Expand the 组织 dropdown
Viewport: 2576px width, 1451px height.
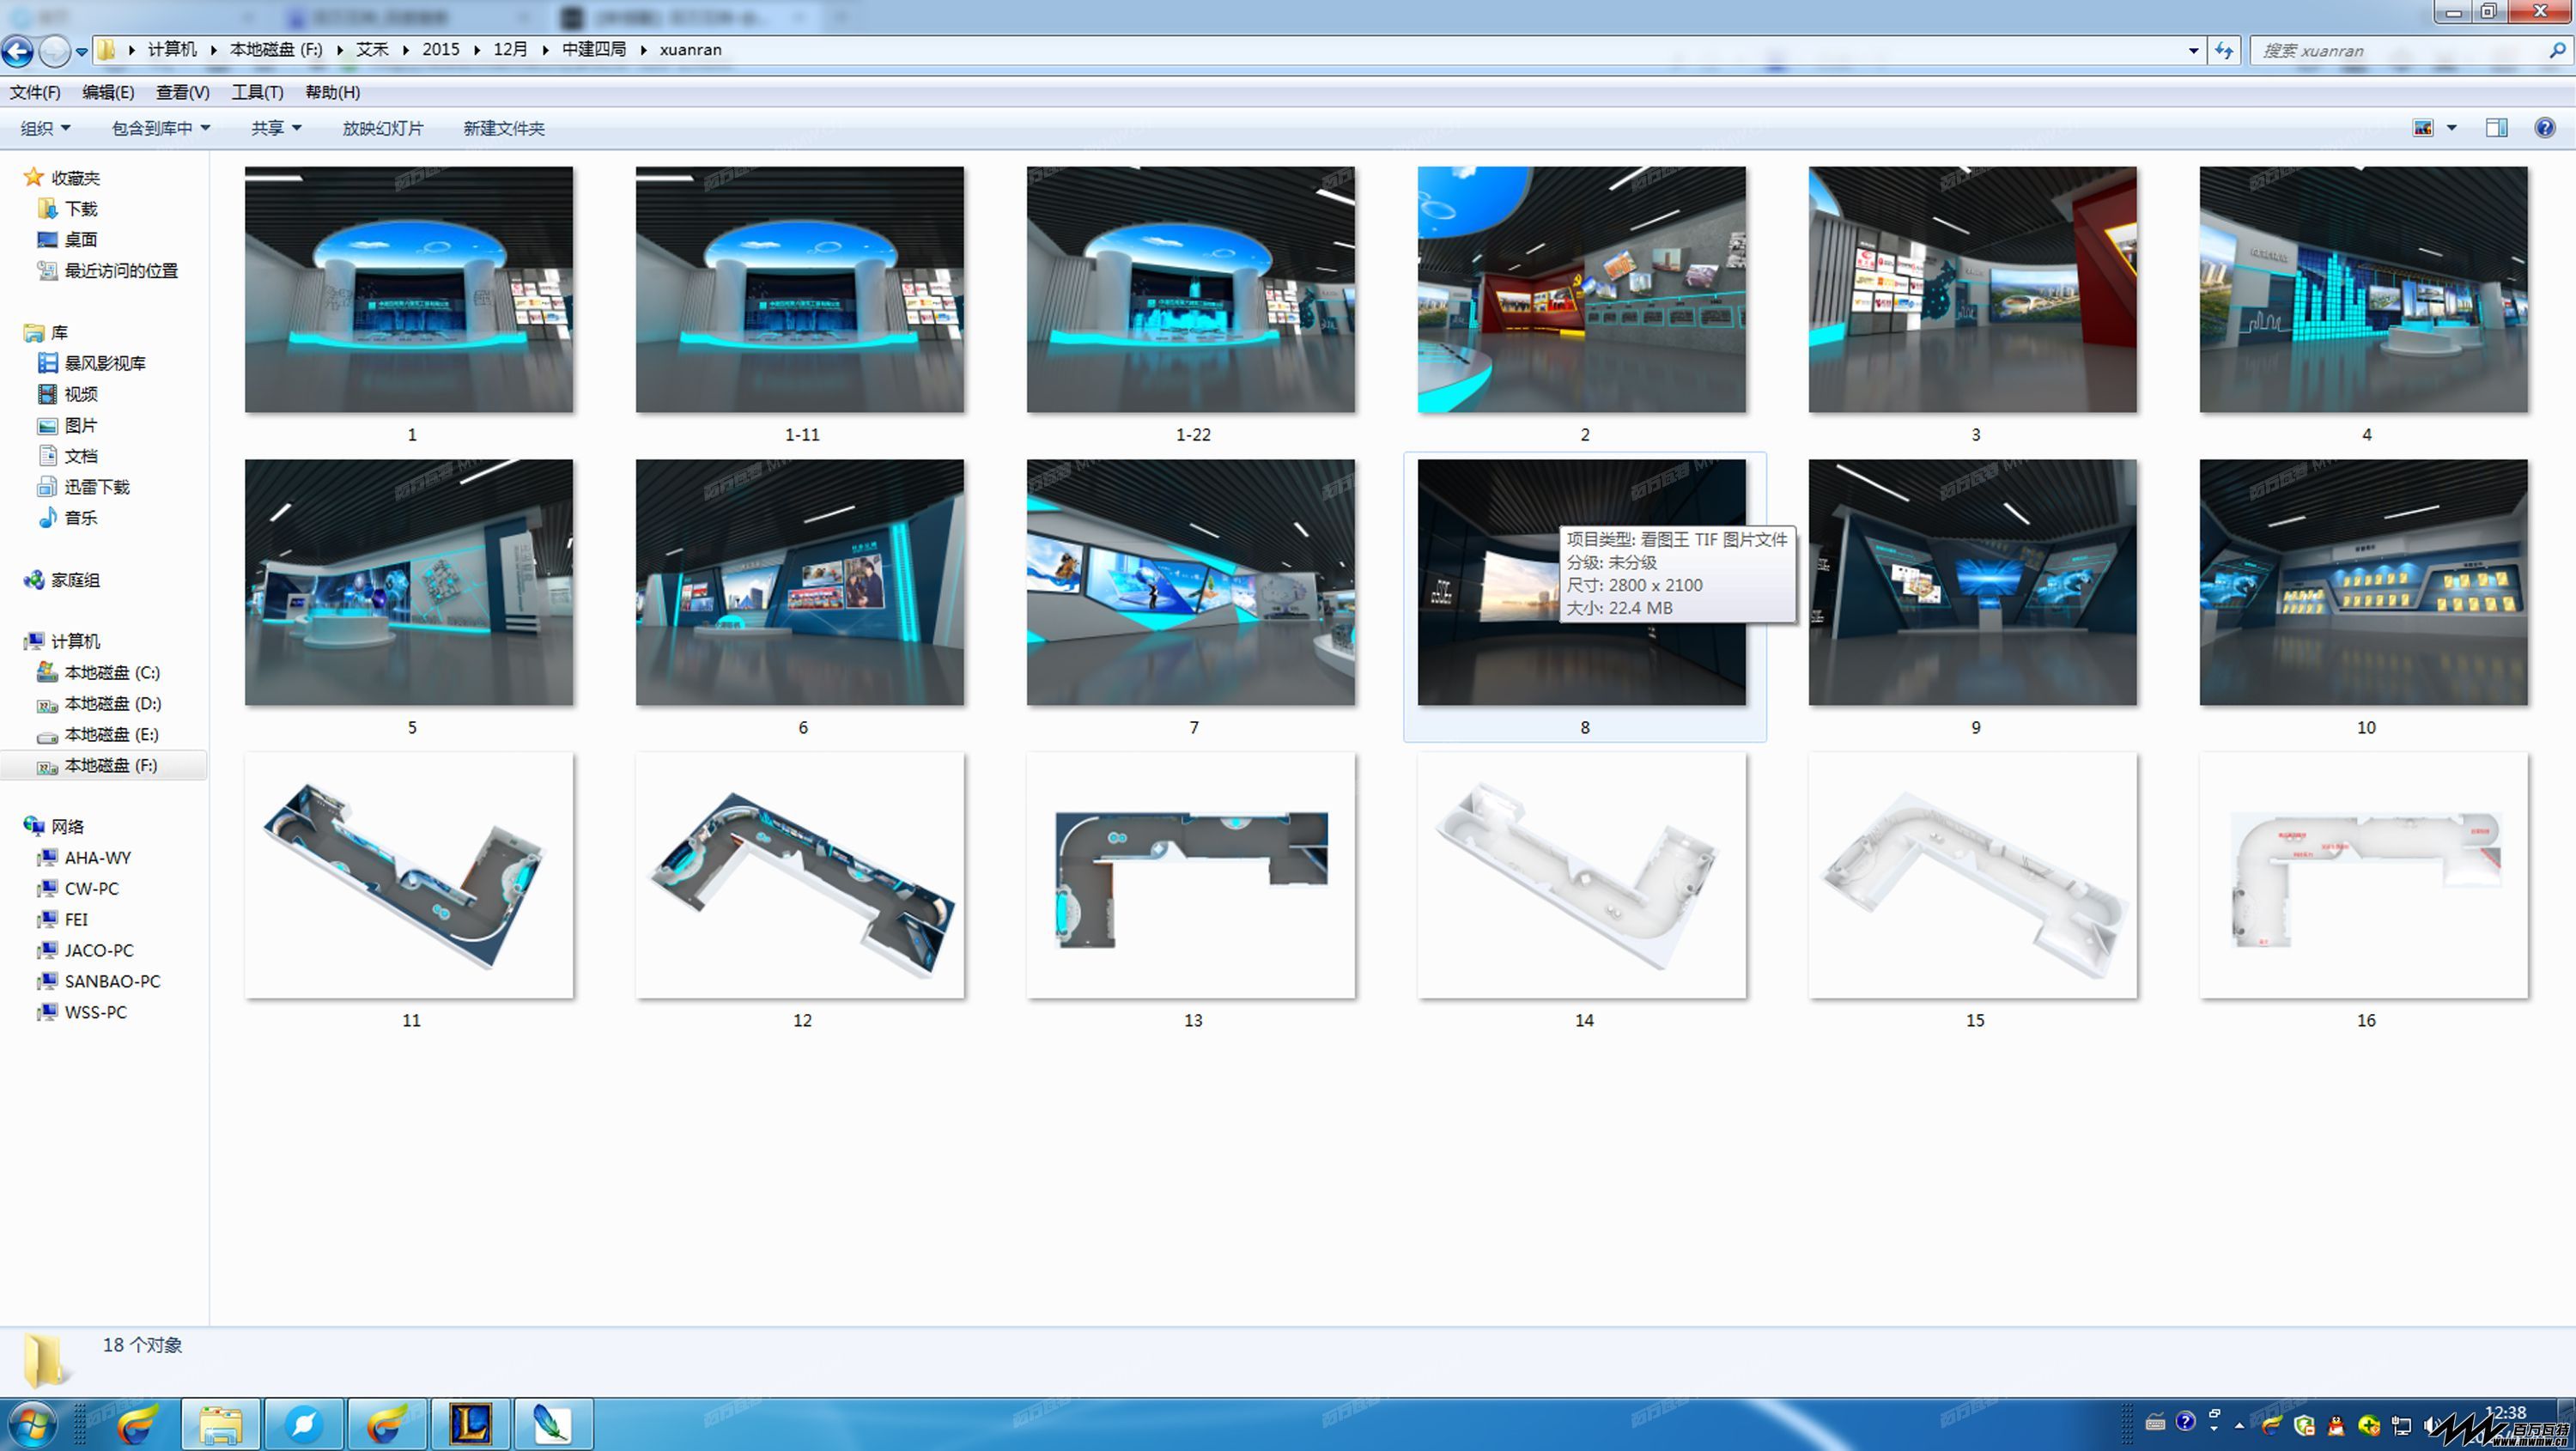(x=46, y=128)
